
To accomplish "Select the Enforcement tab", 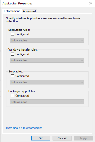I will coord(12,11).
